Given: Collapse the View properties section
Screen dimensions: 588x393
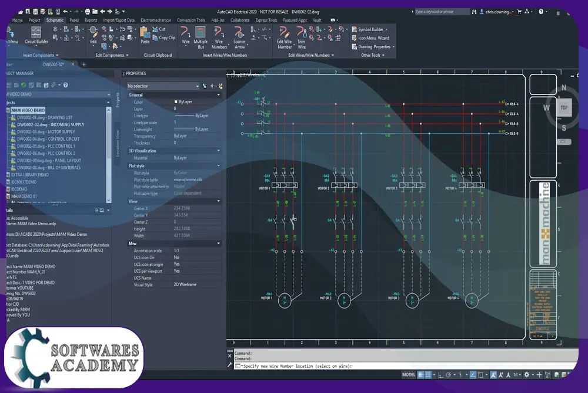Looking at the screenshot, I should coord(219,201).
